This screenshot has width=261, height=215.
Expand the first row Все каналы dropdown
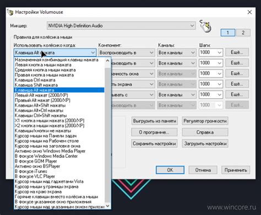(x=176, y=52)
